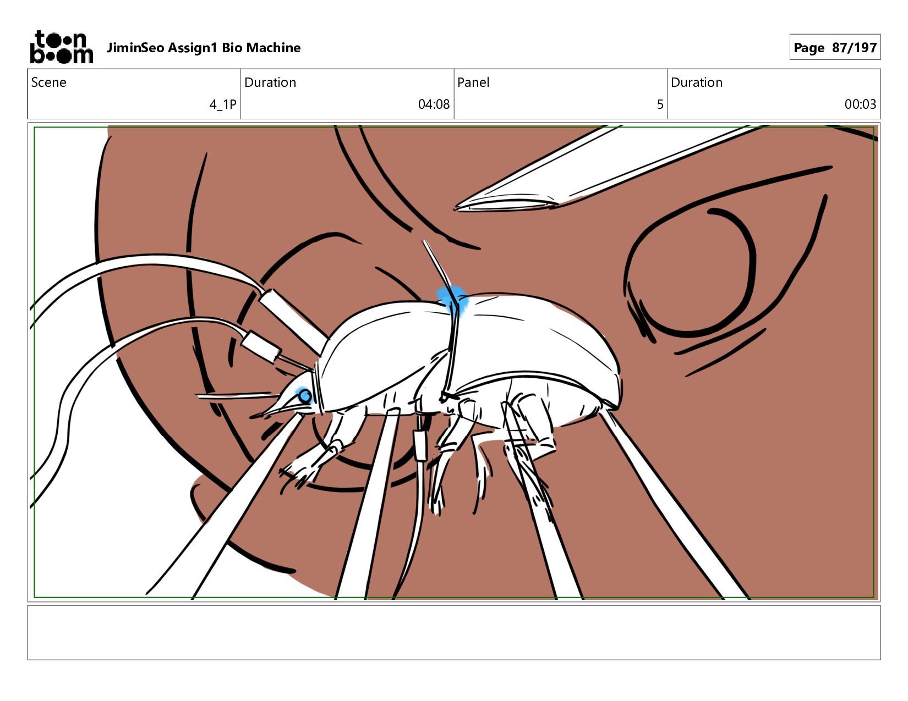Select scene value '4_1P'
908x701 pixels.
coord(223,104)
